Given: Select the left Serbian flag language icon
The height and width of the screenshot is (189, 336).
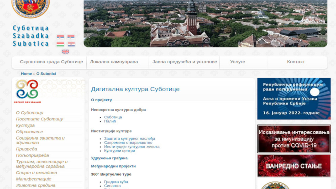Looking at the screenshot, I should click(60, 37).
